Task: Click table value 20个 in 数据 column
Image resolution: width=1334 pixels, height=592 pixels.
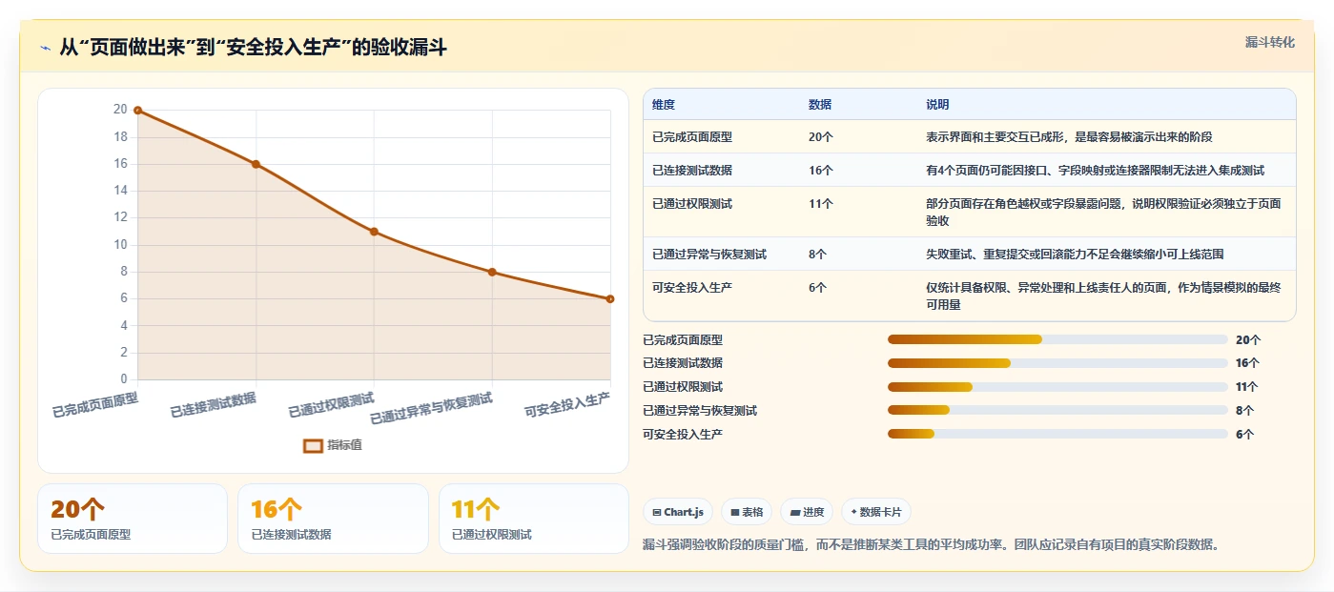Action: coord(821,137)
